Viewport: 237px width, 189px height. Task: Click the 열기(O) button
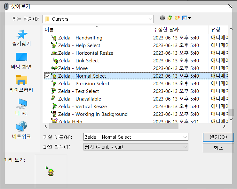click(218, 137)
